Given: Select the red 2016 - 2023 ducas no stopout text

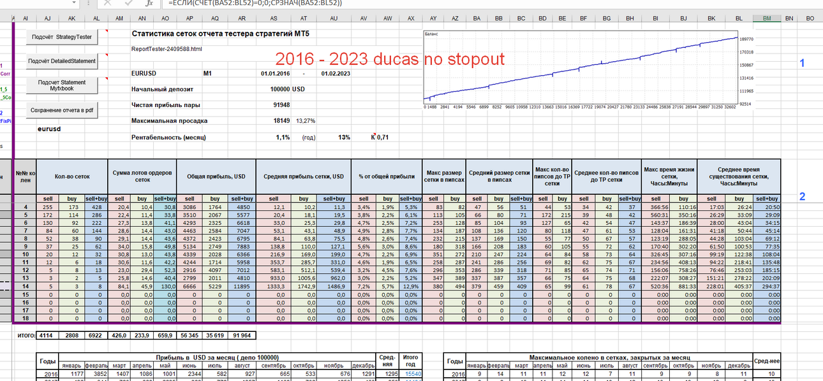Looking at the screenshot, I should (x=390, y=59).
